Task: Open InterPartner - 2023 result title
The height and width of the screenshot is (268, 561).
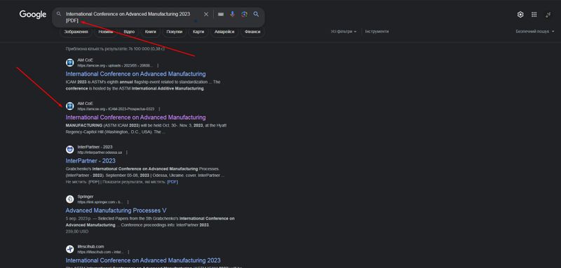Action: (x=90, y=161)
